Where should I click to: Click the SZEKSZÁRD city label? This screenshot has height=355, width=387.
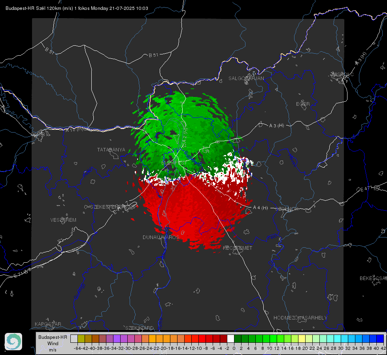140,328
